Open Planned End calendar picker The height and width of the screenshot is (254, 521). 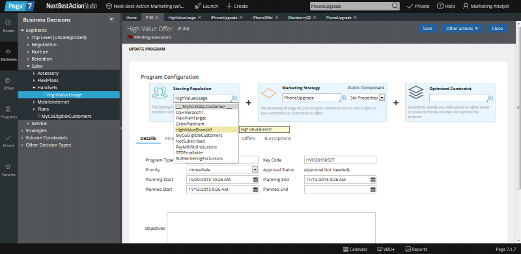[x=373, y=190]
